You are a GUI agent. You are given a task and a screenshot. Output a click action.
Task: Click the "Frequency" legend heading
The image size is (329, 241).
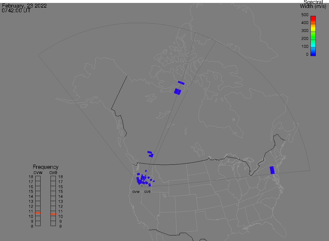click(46, 167)
